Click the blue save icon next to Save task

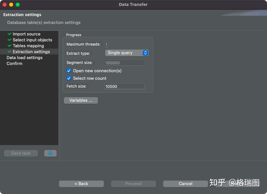tap(50, 153)
